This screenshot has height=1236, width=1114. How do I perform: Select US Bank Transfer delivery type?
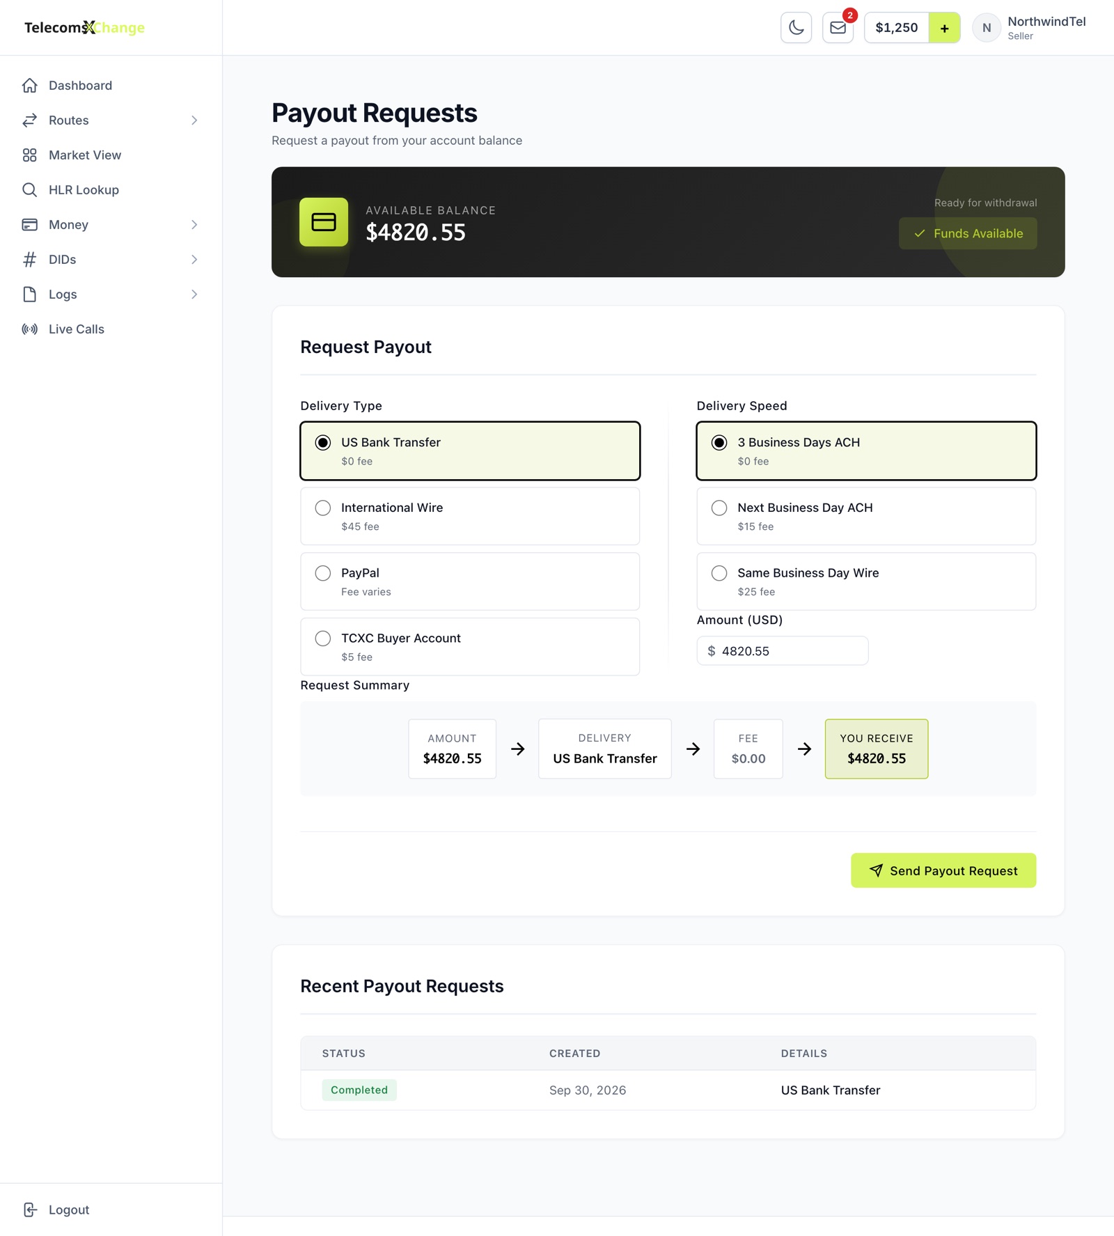pos(470,451)
